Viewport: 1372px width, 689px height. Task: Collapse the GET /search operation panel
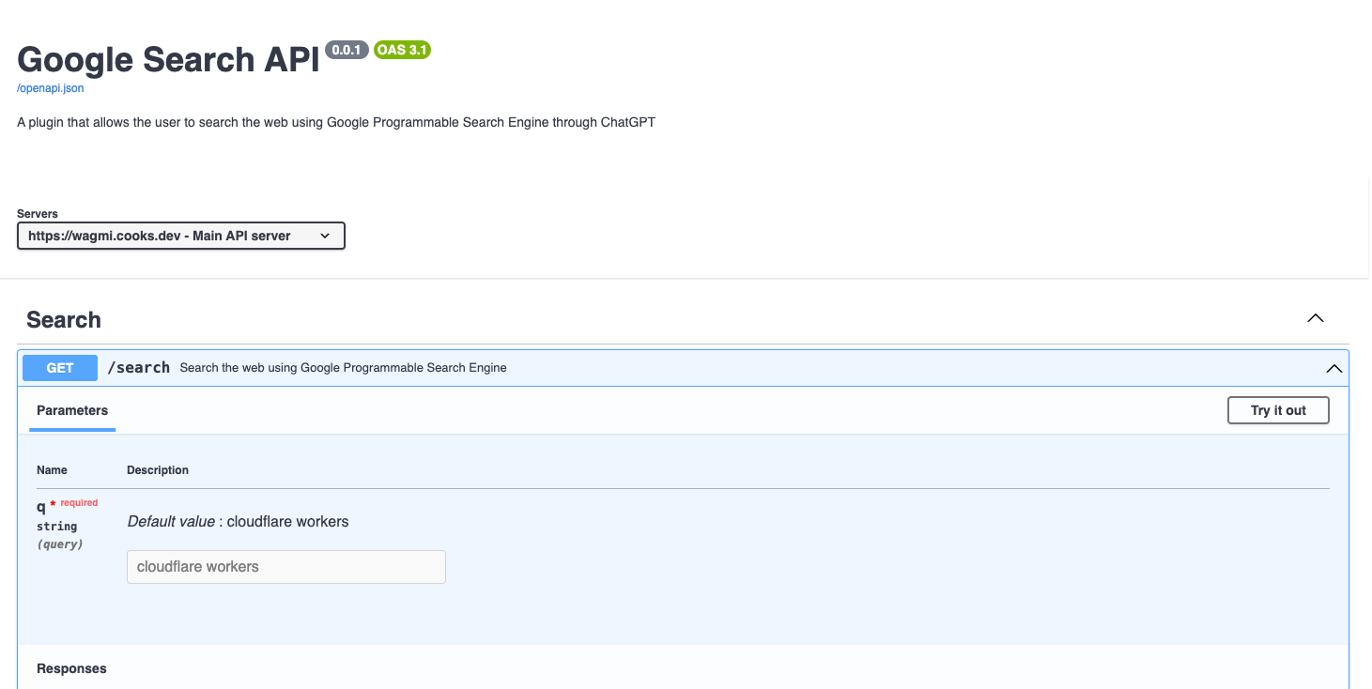pyautogui.click(x=1333, y=368)
